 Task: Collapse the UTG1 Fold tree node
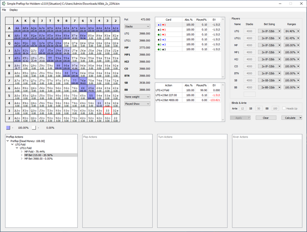[17, 148]
